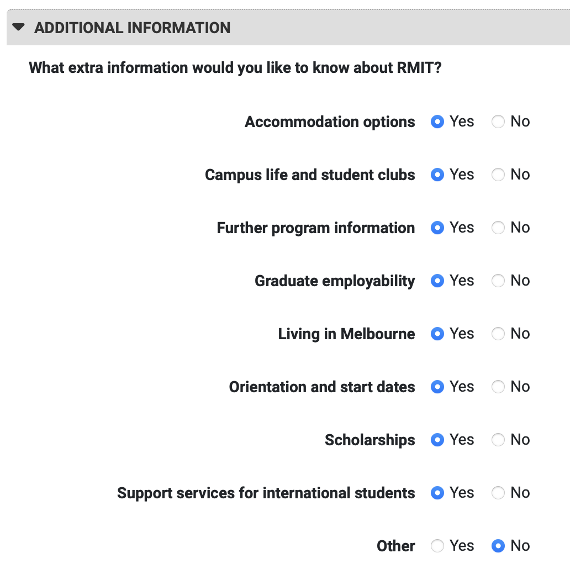Select No for Living in Melbourne
This screenshot has width=570, height=569.
click(498, 334)
